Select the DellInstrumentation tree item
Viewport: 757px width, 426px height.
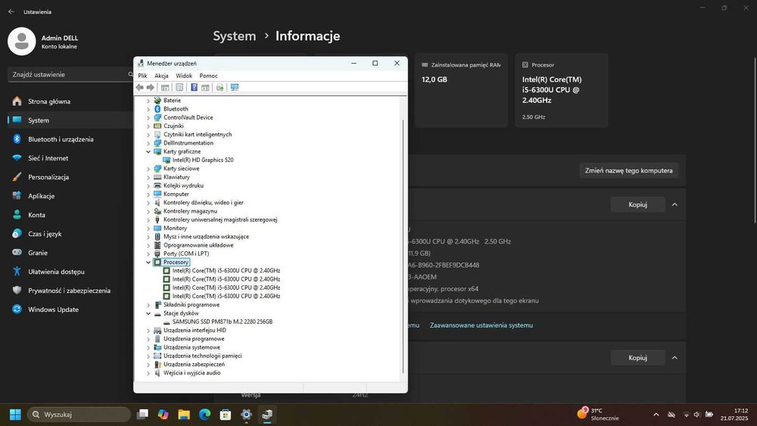(188, 143)
